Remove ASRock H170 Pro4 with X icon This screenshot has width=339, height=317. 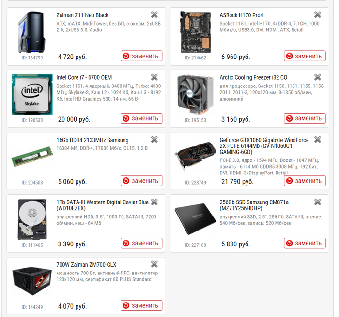click(317, 14)
